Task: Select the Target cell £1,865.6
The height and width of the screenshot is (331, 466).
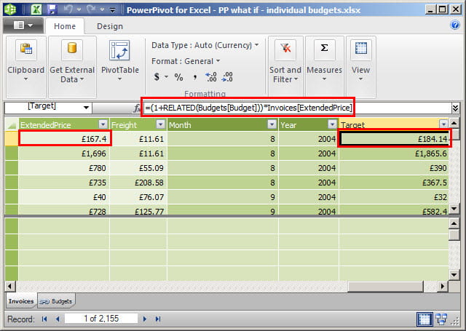Action: (x=394, y=153)
